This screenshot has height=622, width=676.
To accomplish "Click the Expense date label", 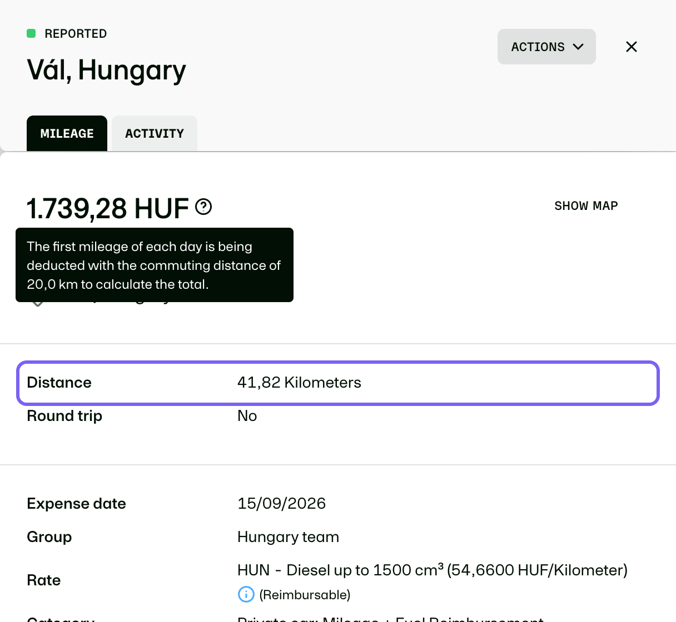I will [76, 504].
